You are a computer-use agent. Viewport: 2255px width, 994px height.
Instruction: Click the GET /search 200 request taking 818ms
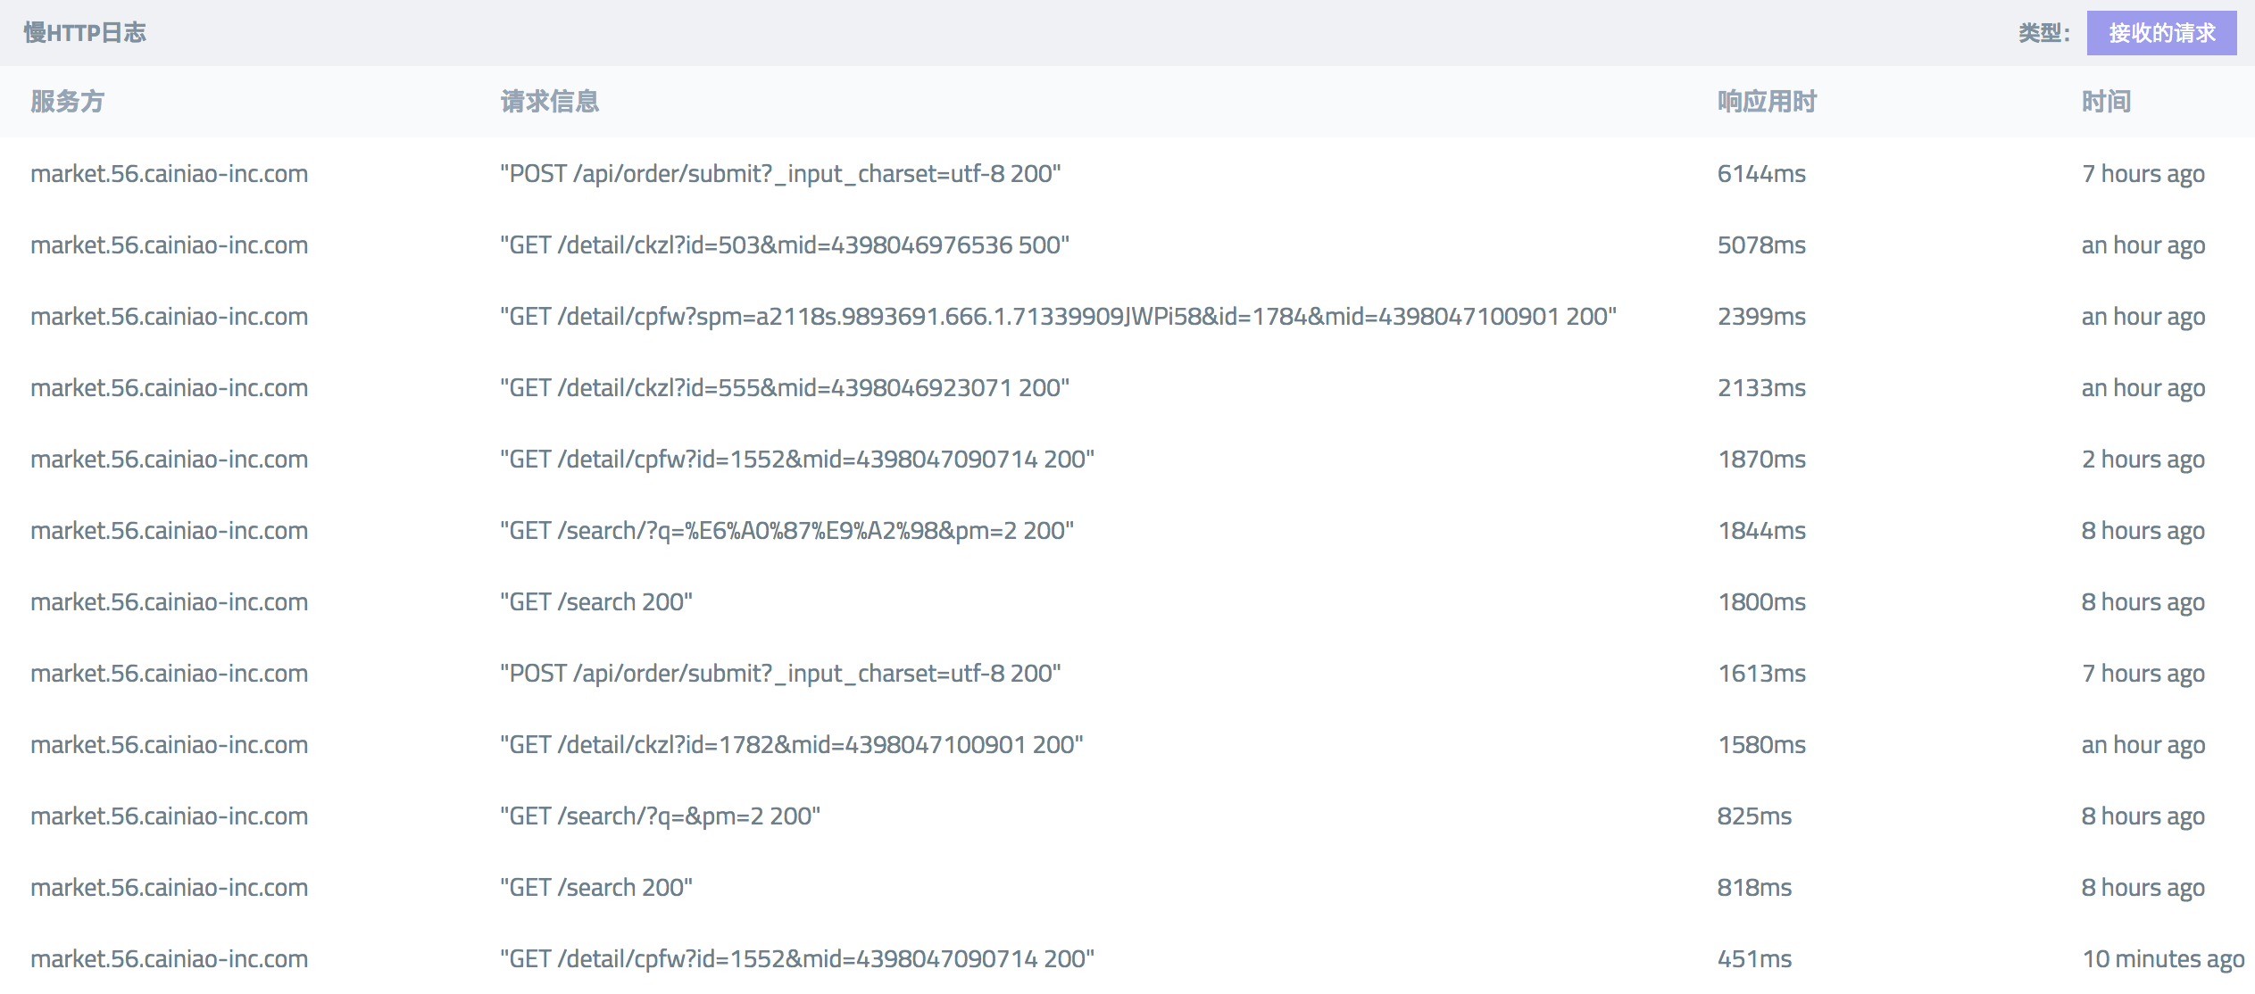click(x=596, y=887)
